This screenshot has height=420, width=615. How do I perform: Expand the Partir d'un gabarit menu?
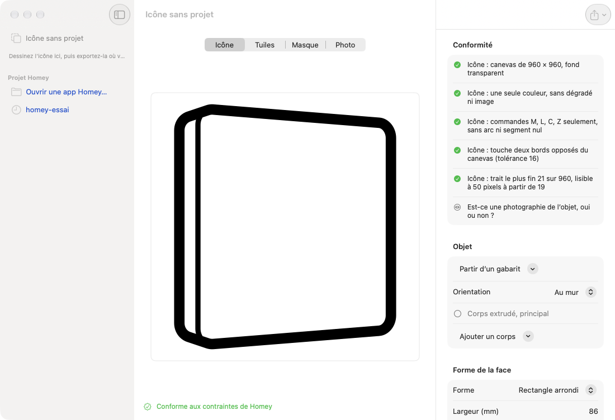532,269
